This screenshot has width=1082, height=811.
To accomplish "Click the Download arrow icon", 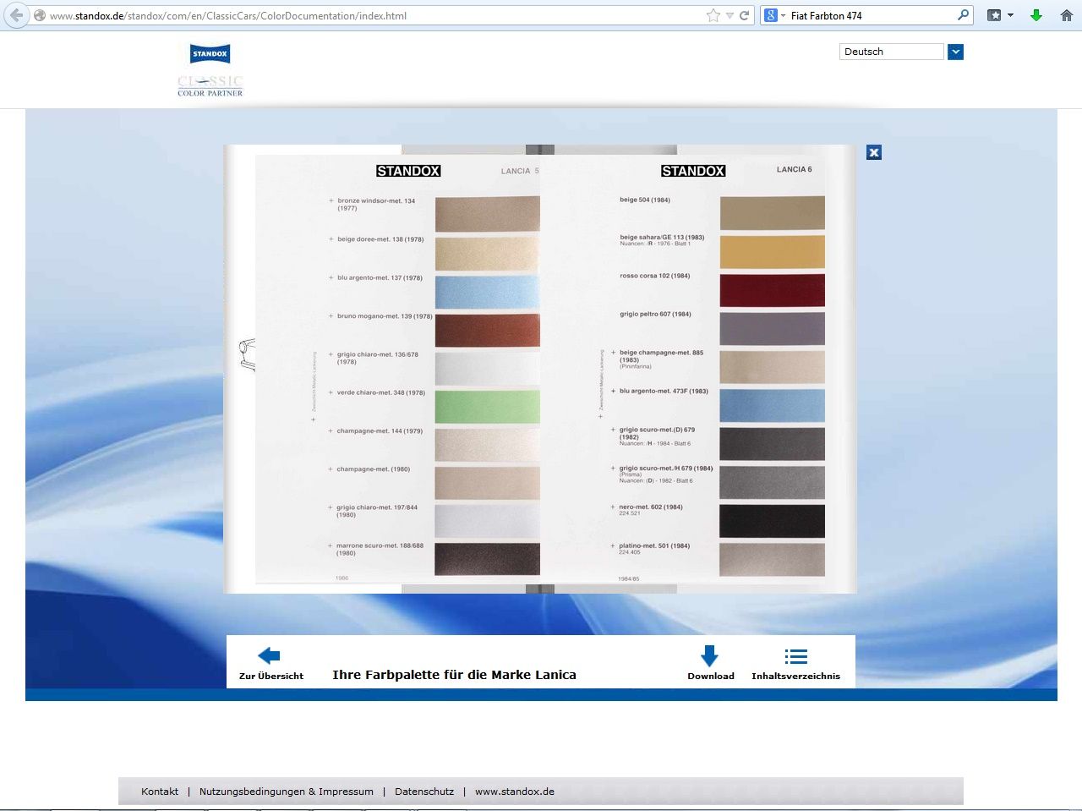I will (x=709, y=655).
